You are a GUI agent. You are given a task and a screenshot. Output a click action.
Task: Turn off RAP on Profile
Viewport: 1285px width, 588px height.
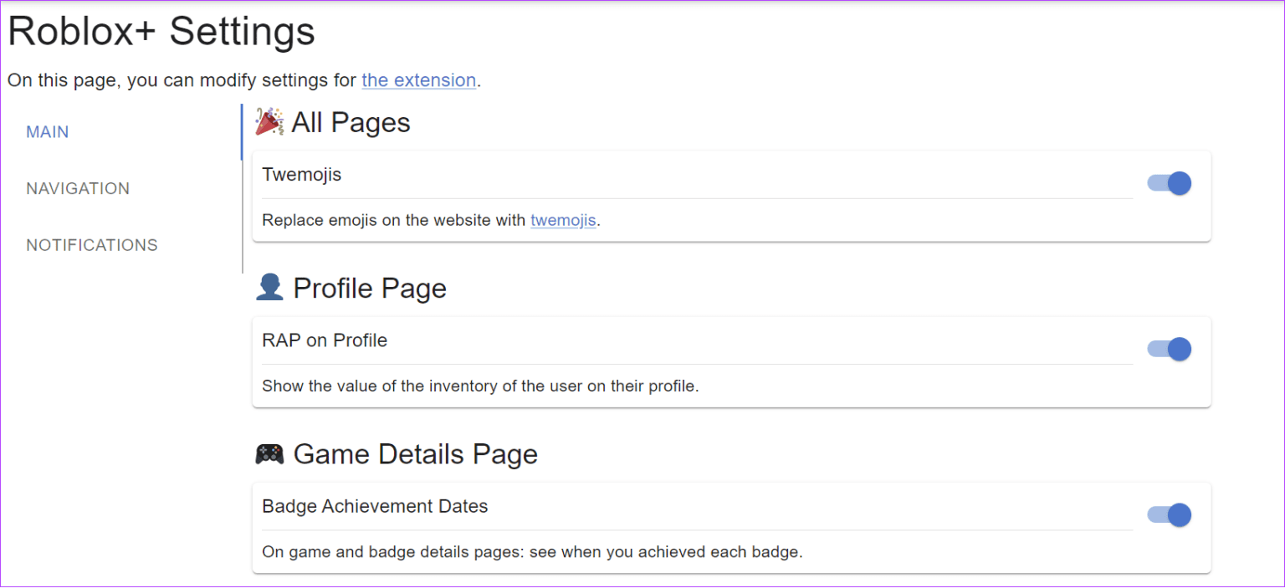point(1169,349)
